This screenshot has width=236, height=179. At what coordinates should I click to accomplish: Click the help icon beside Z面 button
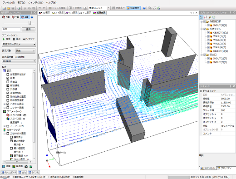(32, 17)
